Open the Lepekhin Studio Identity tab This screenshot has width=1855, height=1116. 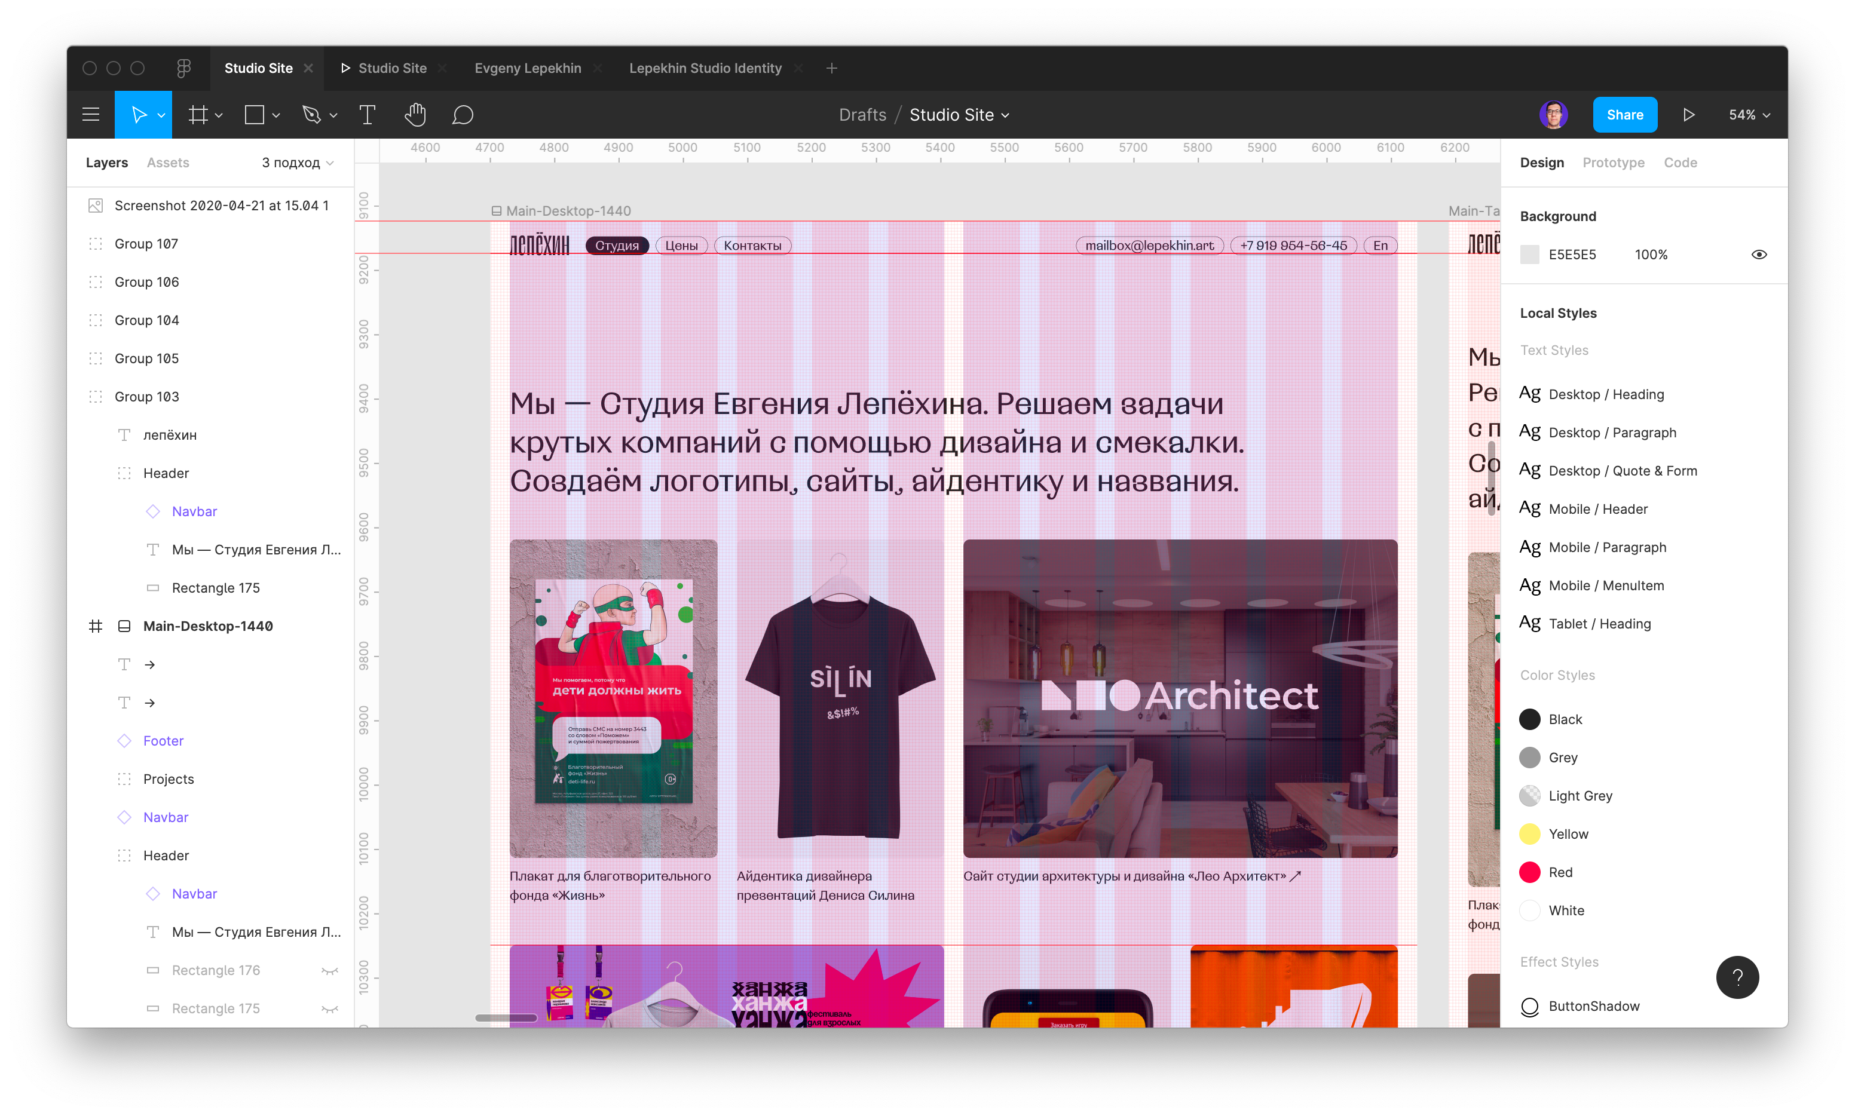705,68
